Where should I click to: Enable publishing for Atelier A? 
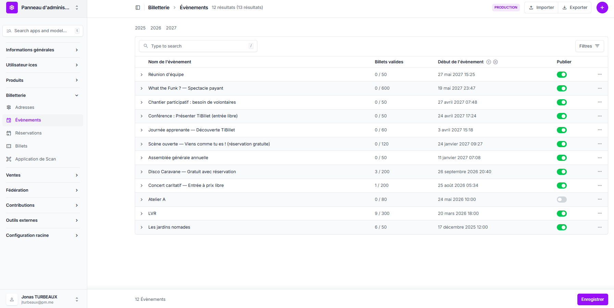click(x=561, y=200)
